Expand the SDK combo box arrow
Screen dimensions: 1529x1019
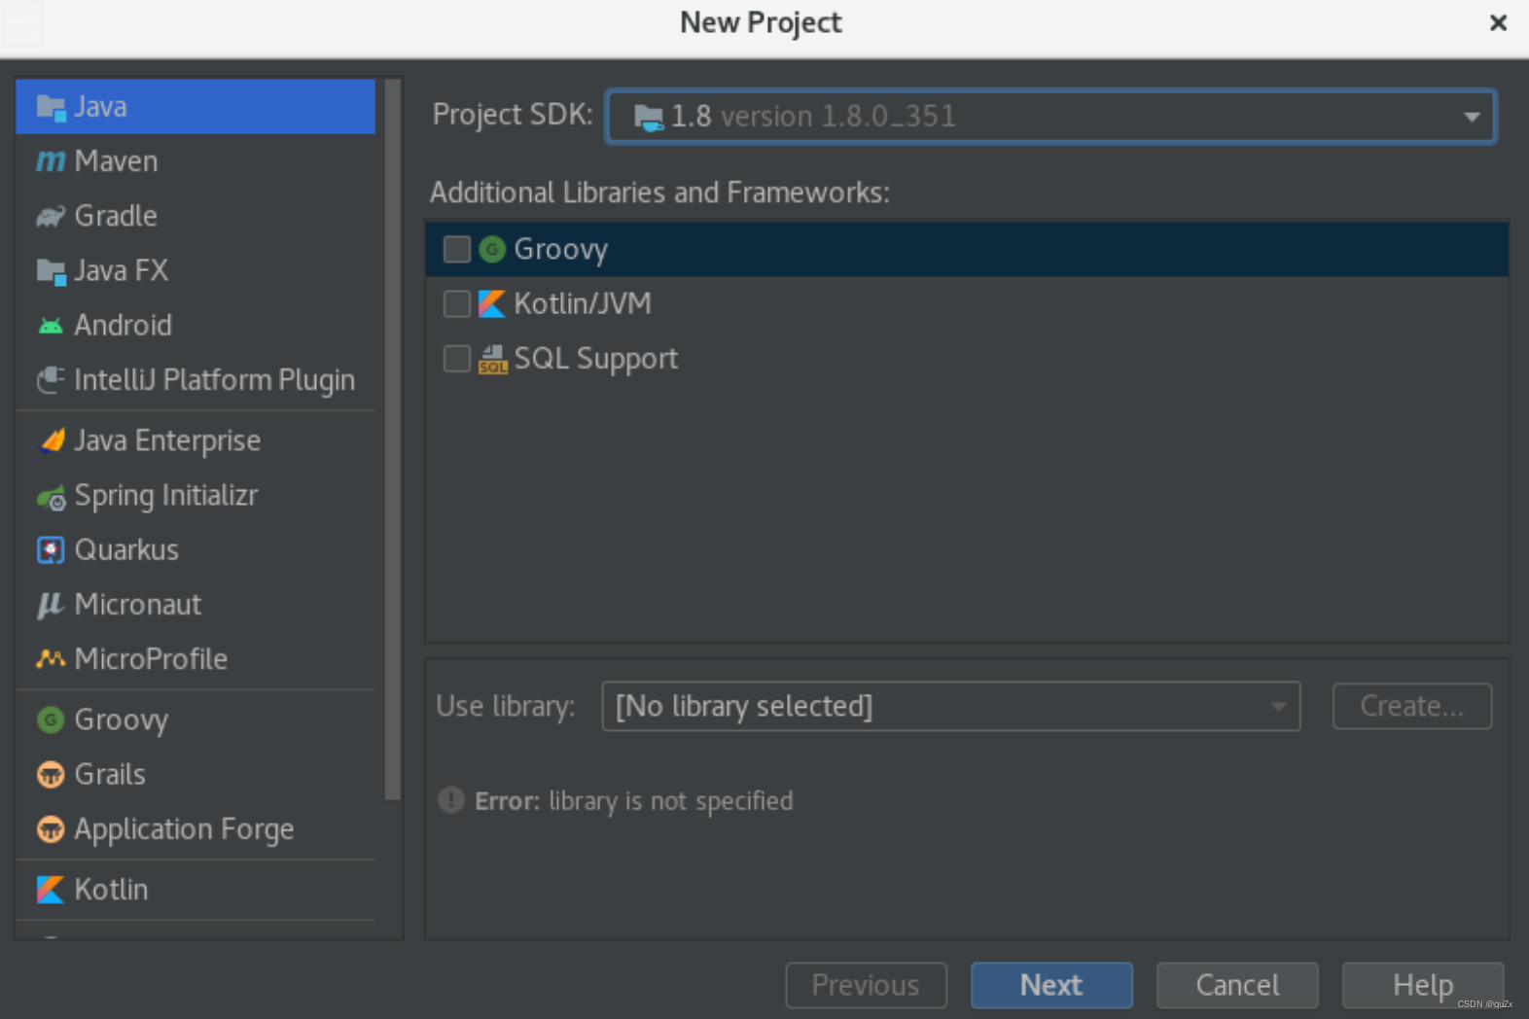pos(1472,117)
